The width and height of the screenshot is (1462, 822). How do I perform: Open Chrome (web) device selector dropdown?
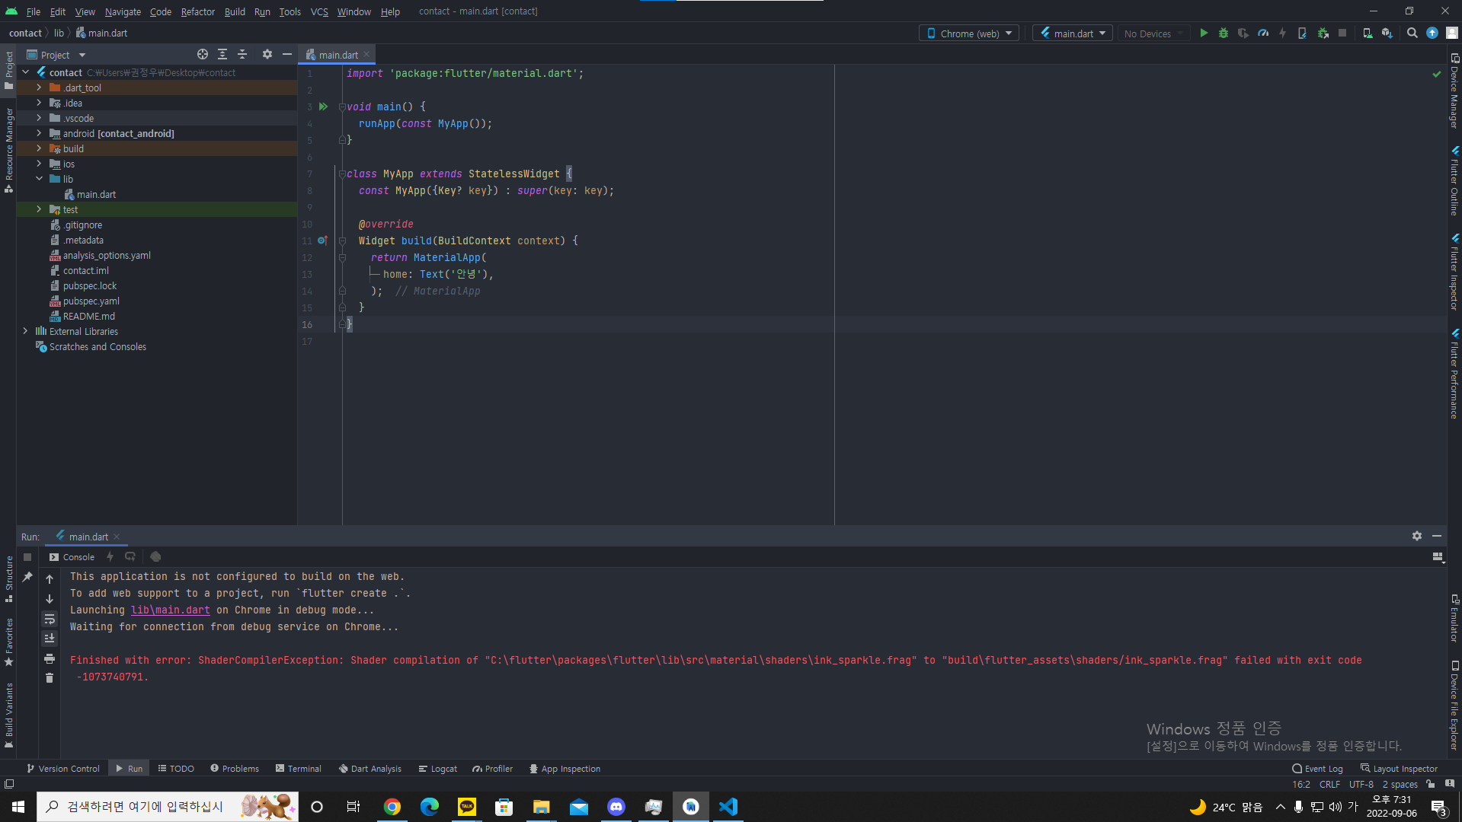click(969, 33)
